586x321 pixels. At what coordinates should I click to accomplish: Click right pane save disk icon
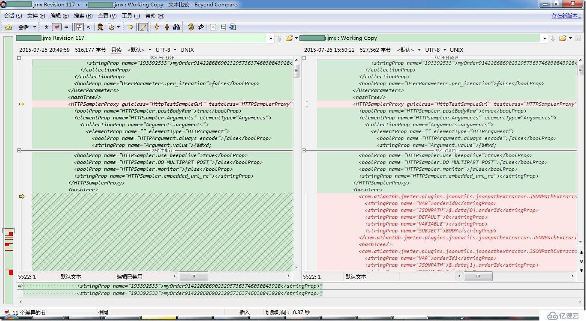point(578,38)
